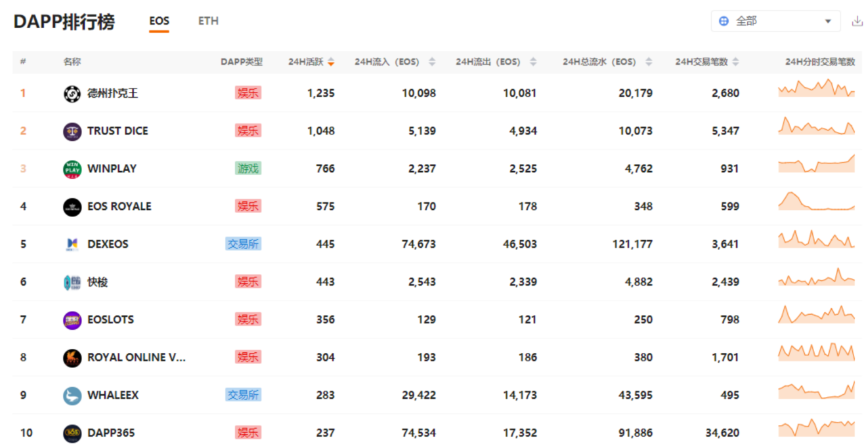The image size is (866, 446).
Task: View the WINPLAY 24H transaction sparkline
Action: pos(817,163)
